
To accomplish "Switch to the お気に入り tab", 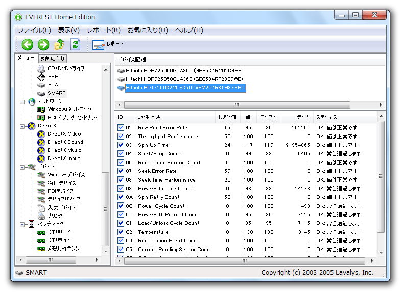I will (53, 59).
